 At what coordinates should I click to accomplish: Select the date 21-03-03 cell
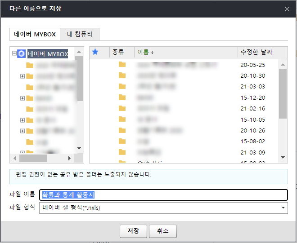click(253, 86)
